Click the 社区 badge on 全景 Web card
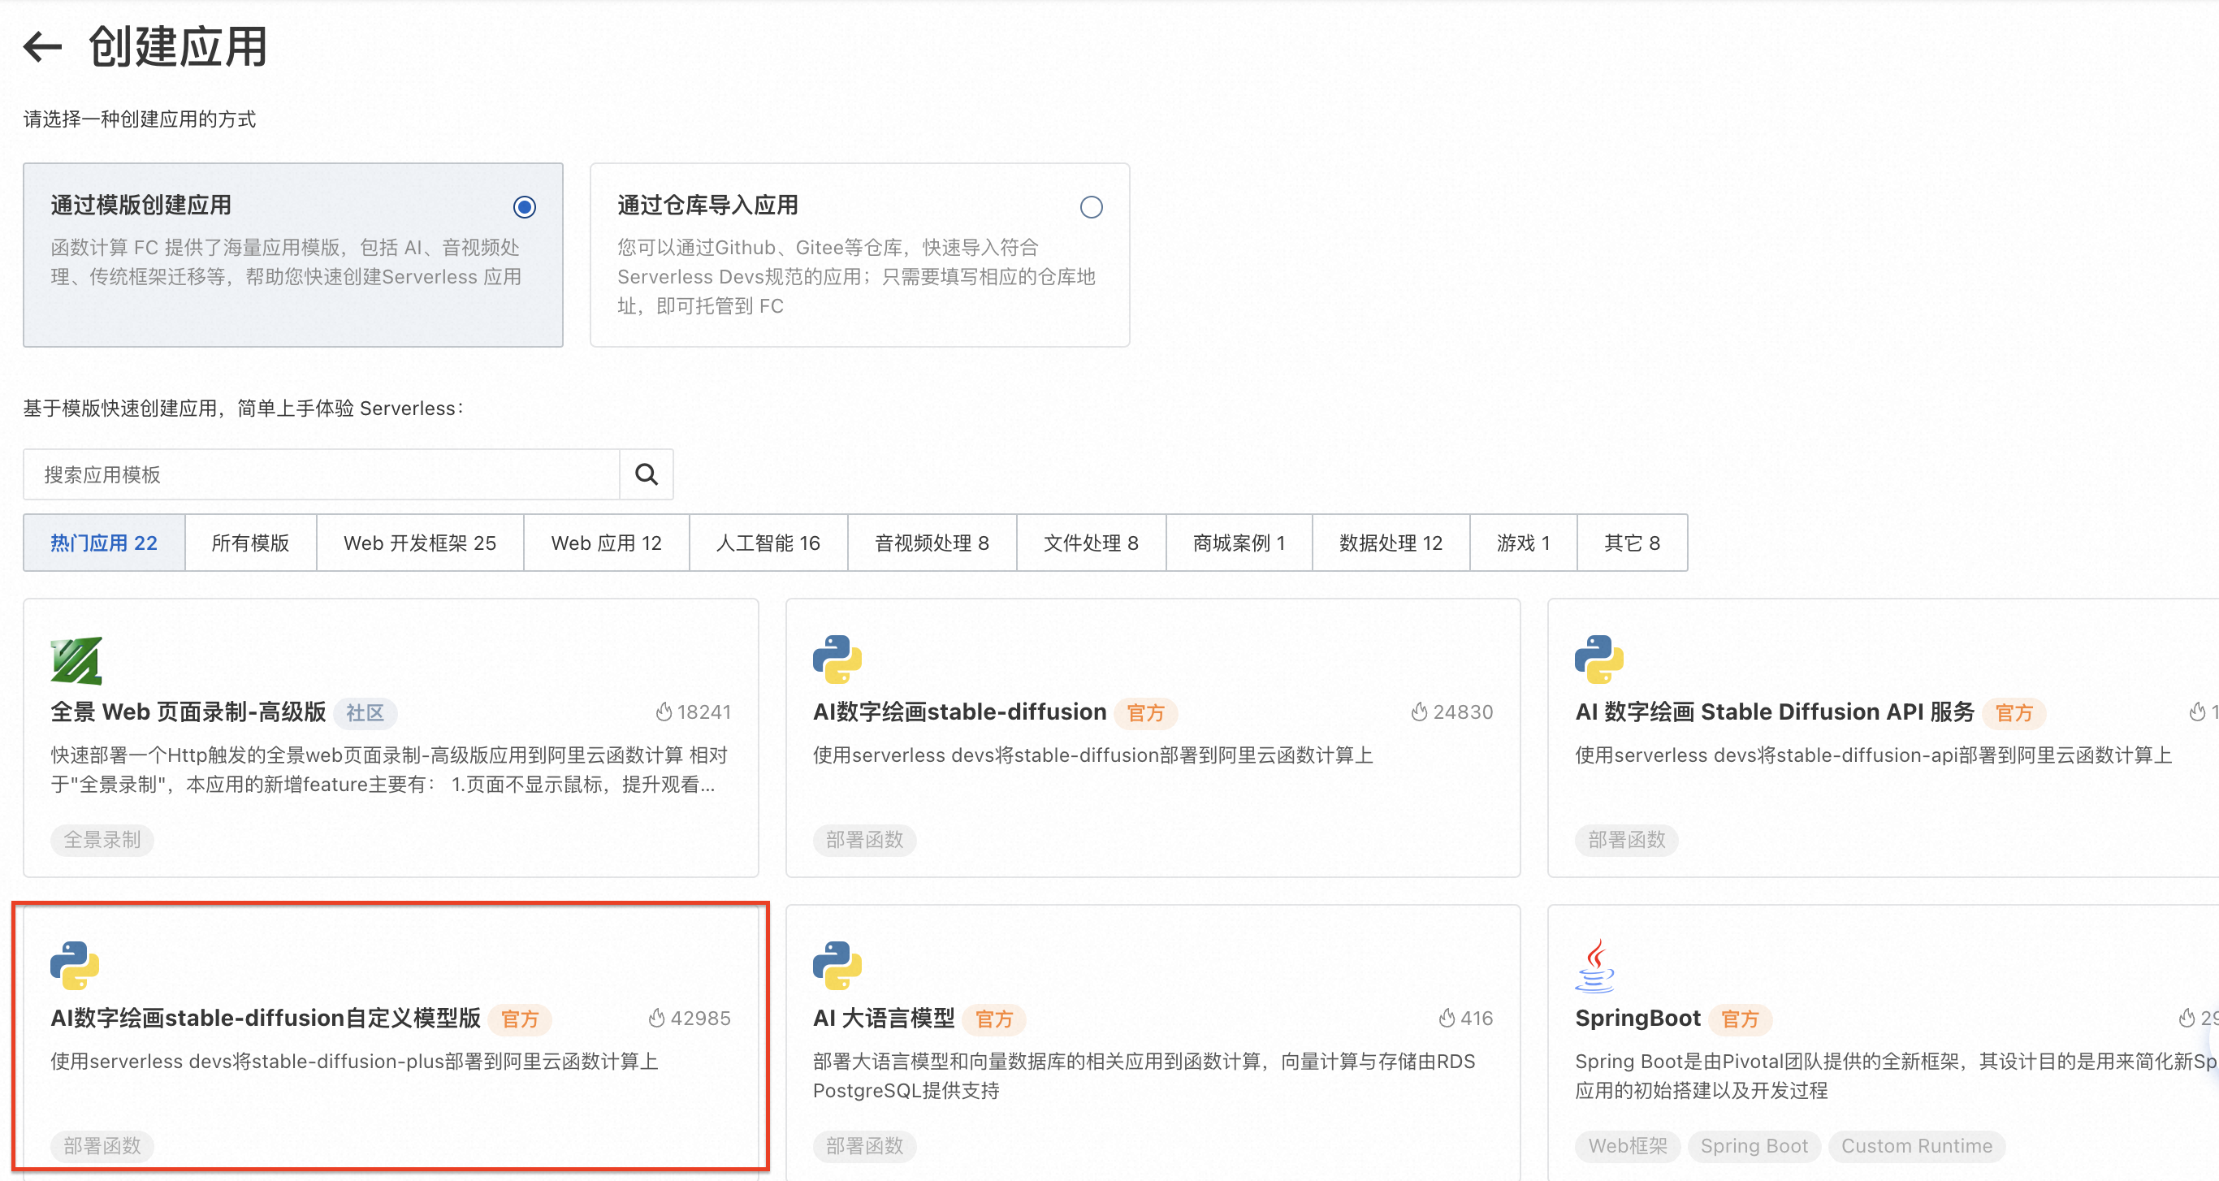Screen dimensions: 2219x1181 [x=366, y=712]
